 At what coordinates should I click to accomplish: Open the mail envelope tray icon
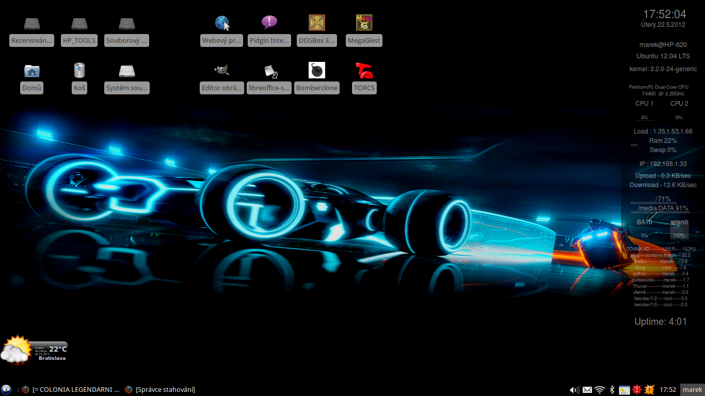pyautogui.click(x=587, y=390)
